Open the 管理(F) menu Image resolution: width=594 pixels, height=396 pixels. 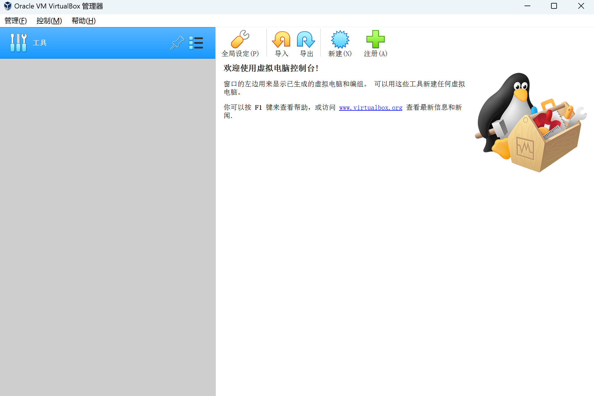(16, 21)
